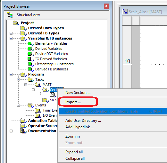The width and height of the screenshot is (167, 163).
Task: Close the Project Browser panel
Action: point(106,6)
